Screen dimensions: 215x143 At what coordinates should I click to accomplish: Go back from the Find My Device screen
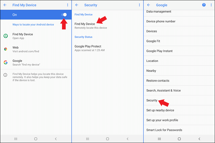coord(5,5)
